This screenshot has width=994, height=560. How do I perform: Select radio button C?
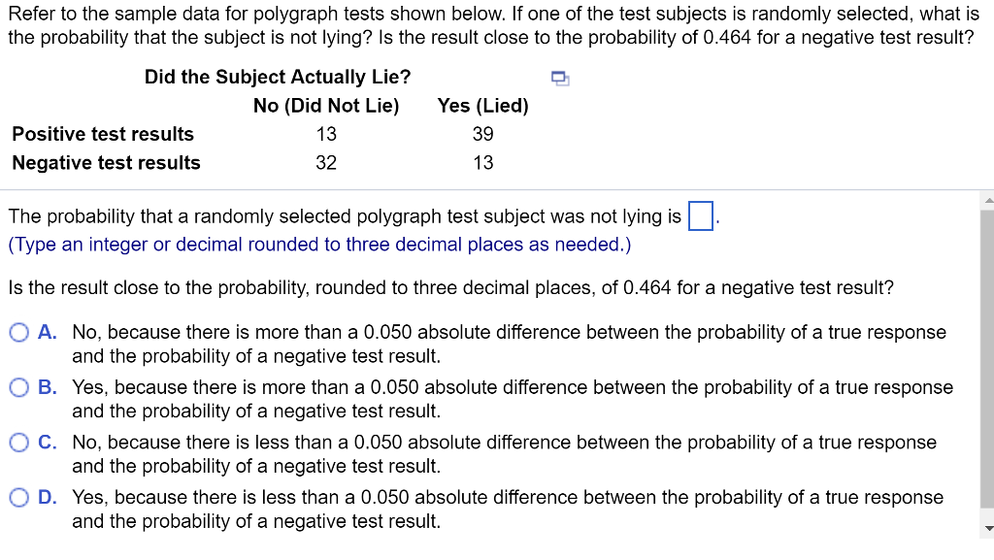pyautogui.click(x=19, y=443)
